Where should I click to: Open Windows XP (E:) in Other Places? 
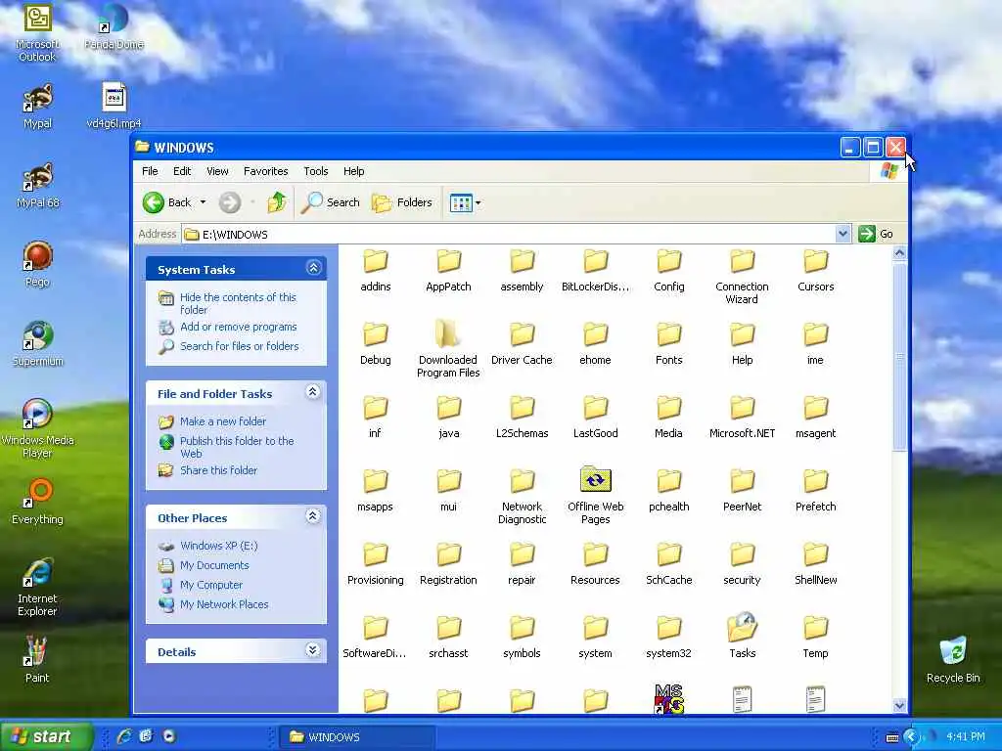pyautogui.click(x=218, y=546)
